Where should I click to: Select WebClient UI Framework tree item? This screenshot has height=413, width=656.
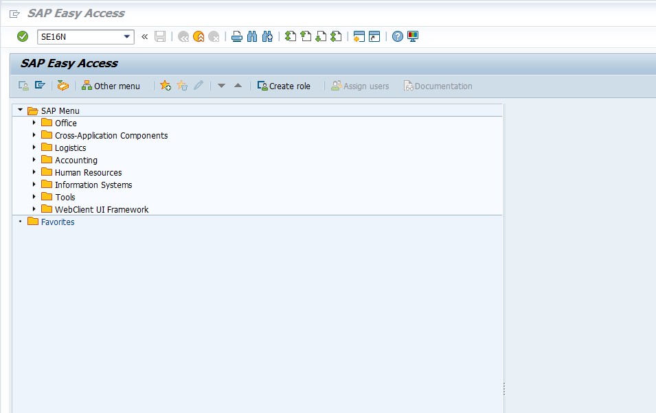pos(102,209)
